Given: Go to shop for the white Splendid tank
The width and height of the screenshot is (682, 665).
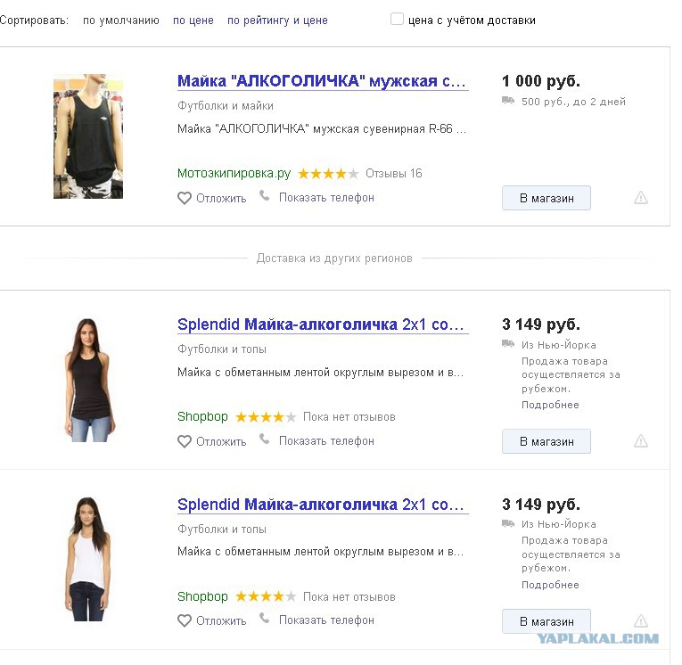Looking at the screenshot, I should (x=546, y=621).
